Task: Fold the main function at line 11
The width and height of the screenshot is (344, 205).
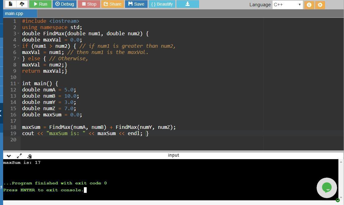Action: point(18,83)
